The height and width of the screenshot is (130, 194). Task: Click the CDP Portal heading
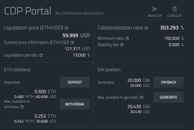(27, 11)
